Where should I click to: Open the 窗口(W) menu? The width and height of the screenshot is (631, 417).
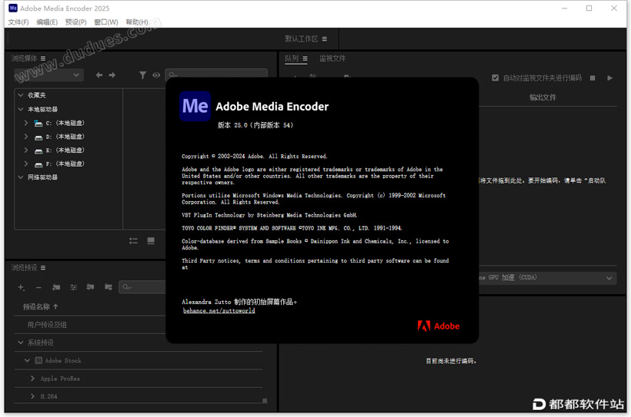click(106, 22)
